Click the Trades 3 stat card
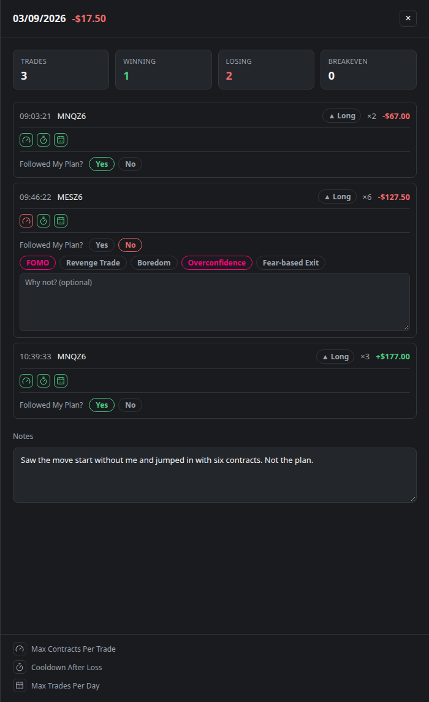This screenshot has width=429, height=702. coord(61,69)
